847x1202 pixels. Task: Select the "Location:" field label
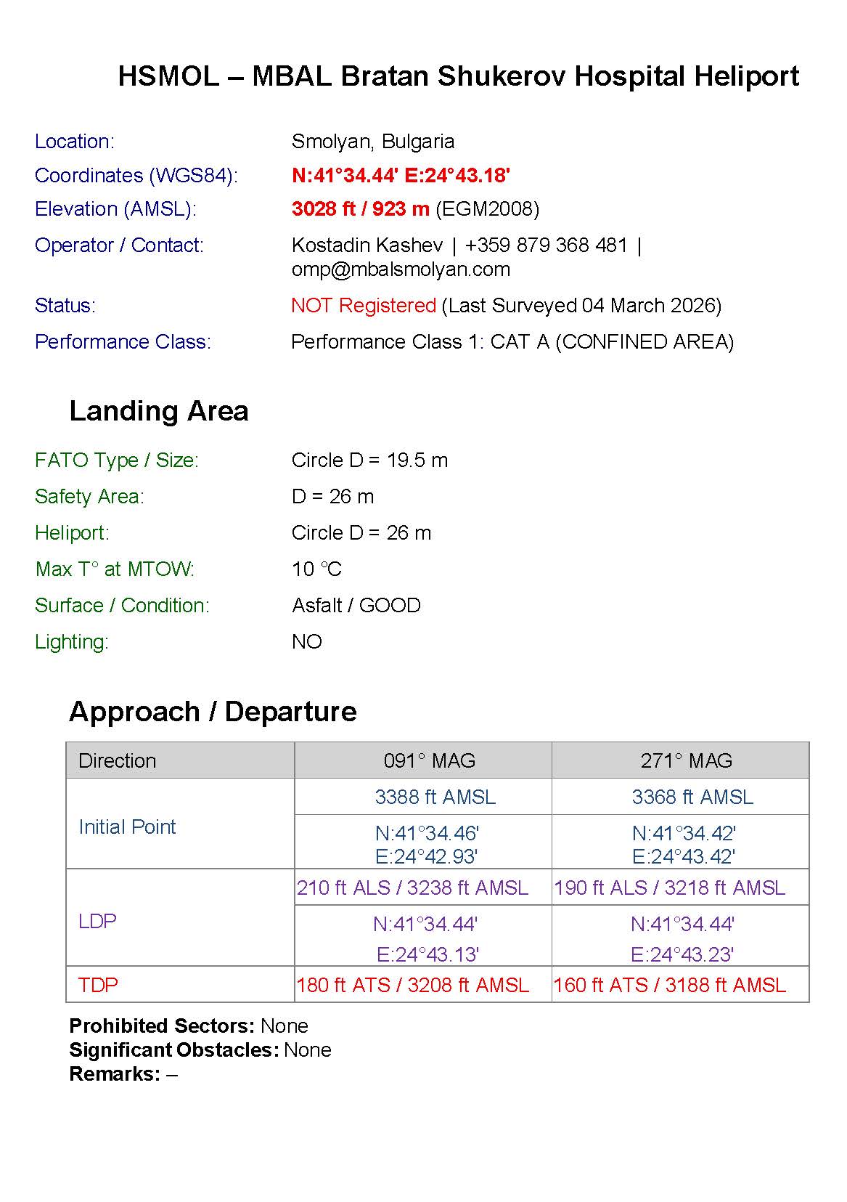(x=75, y=142)
